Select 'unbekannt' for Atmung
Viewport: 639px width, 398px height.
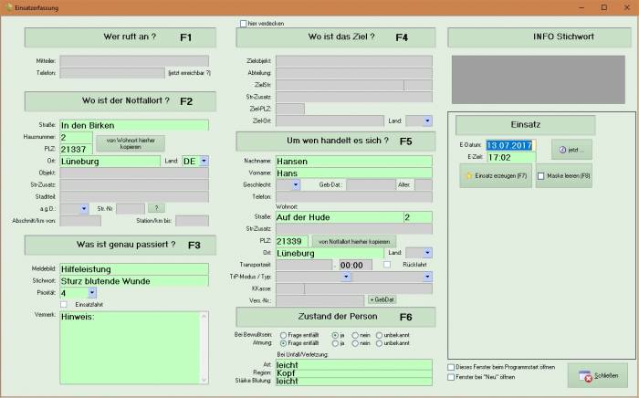pos(378,342)
